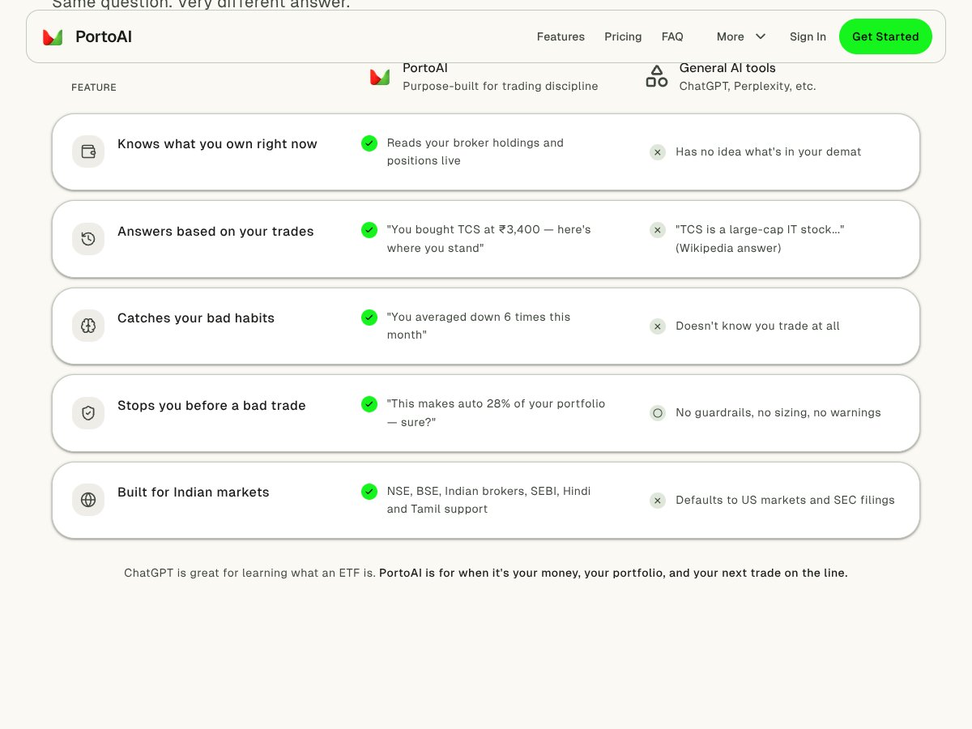Click green checkmark beside Reads your broker holdings

369,143
